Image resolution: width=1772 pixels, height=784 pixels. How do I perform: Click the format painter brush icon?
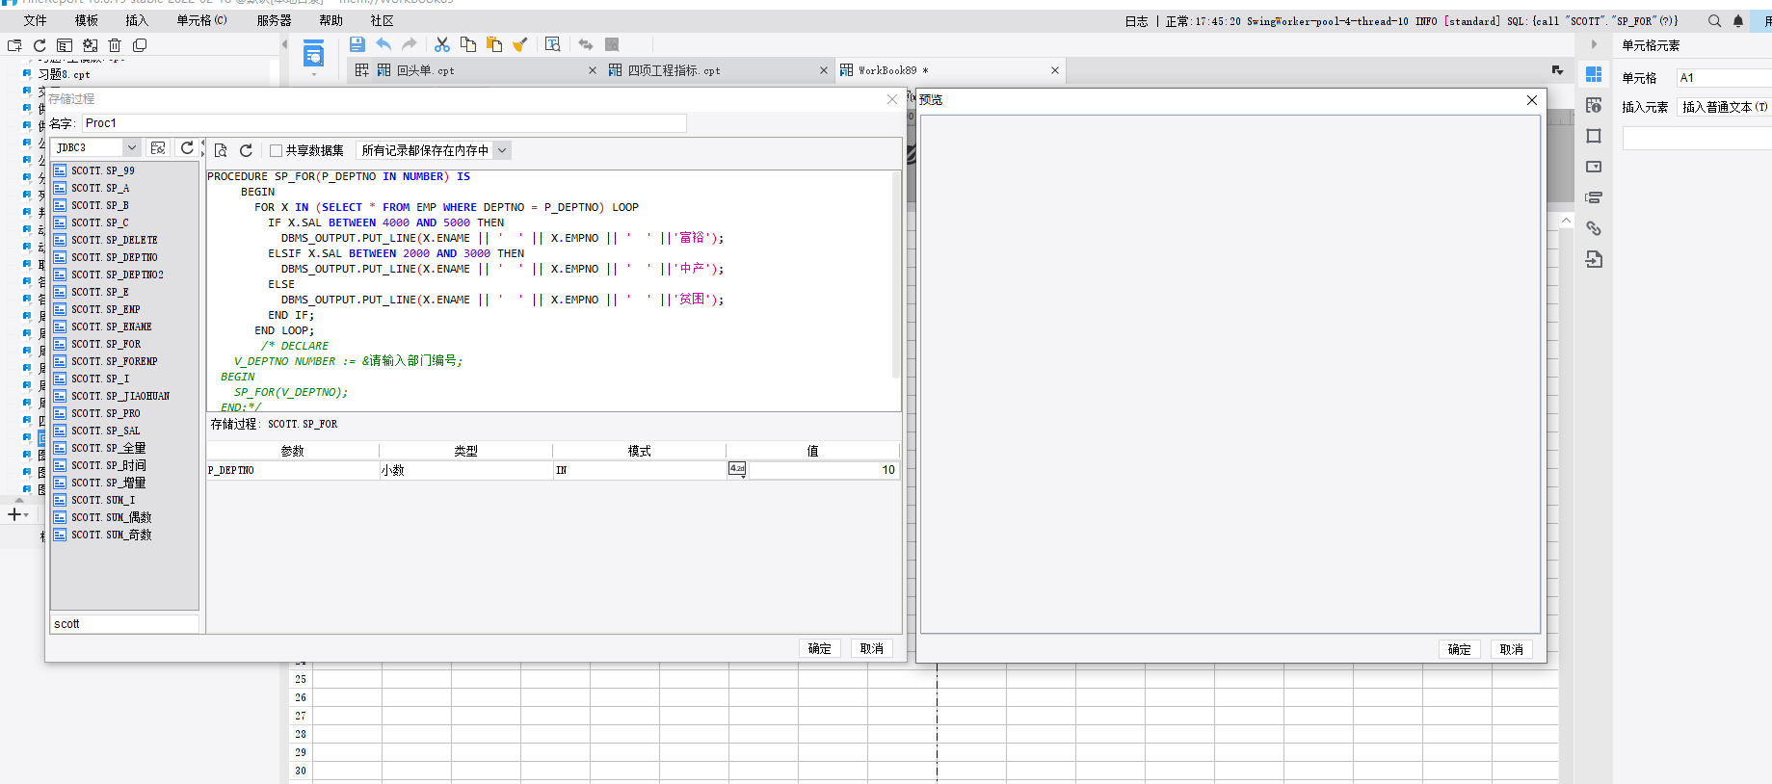click(x=520, y=44)
